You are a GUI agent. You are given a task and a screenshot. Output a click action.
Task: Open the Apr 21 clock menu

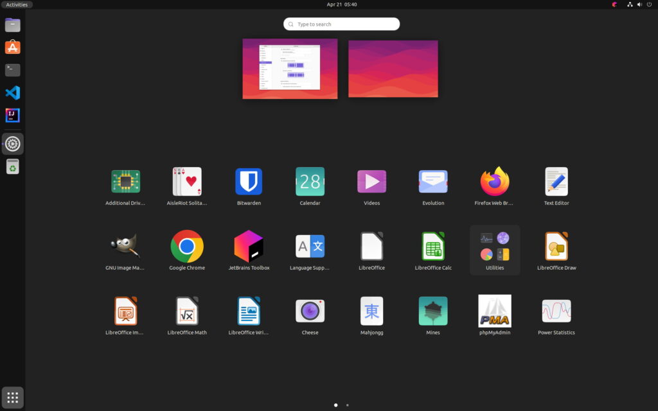341,4
